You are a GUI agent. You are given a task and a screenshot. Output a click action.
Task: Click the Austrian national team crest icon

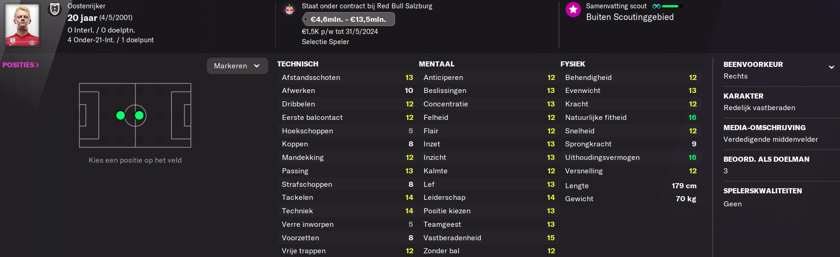pyautogui.click(x=55, y=9)
